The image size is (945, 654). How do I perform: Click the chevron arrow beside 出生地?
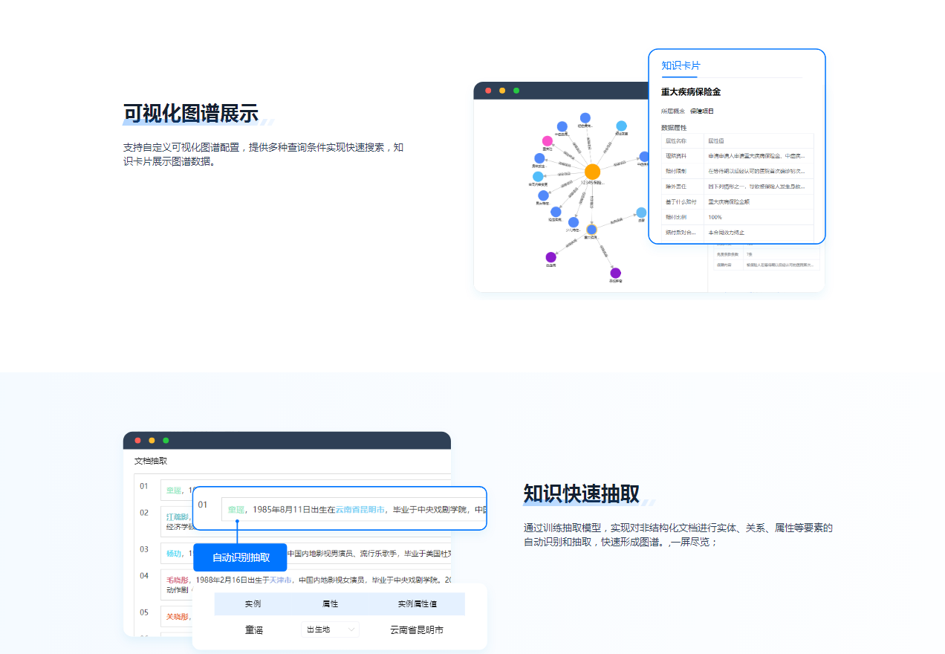pyautogui.click(x=351, y=629)
